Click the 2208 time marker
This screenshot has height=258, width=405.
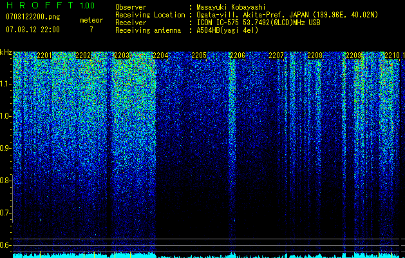(x=315, y=55)
